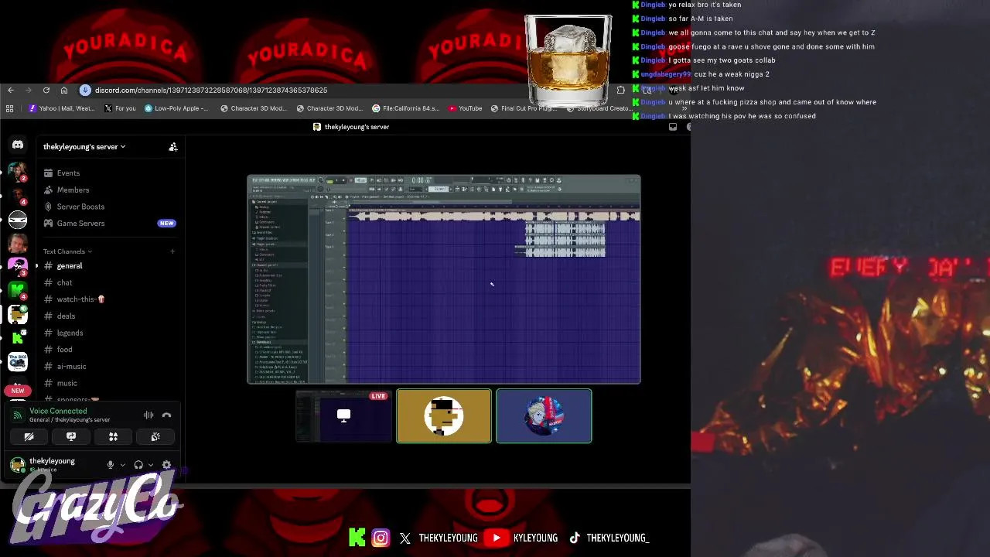Open the YouTube bookmark
990x557 pixels.
(x=465, y=108)
